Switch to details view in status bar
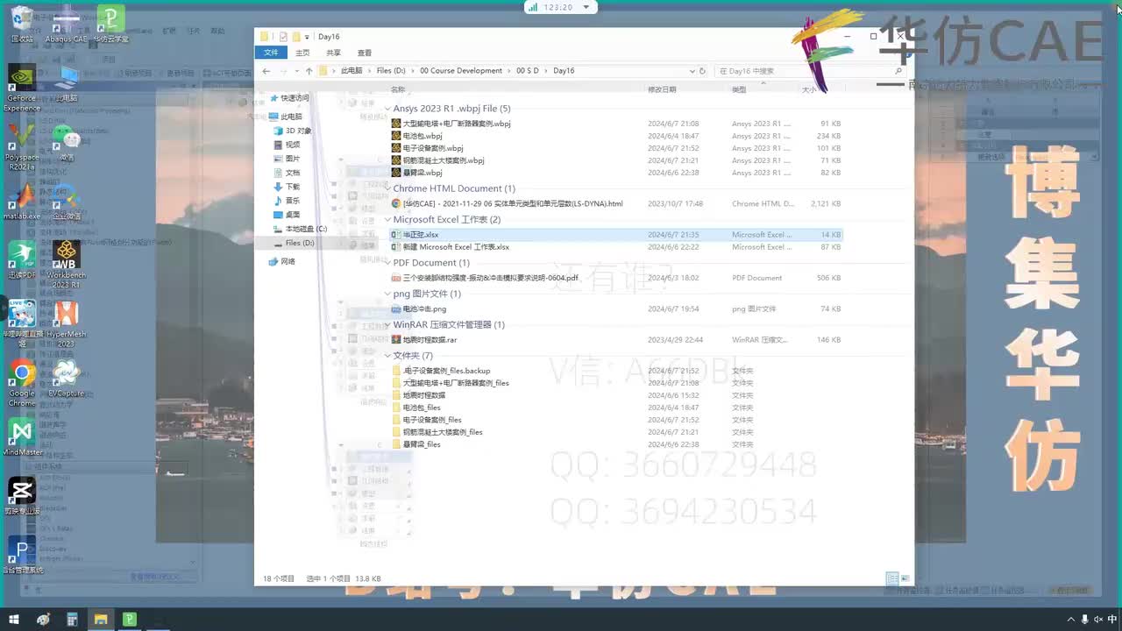 click(x=891, y=578)
